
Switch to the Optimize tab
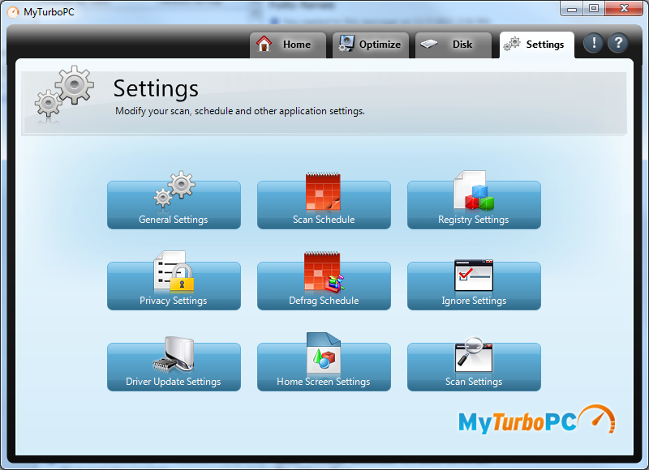coord(371,45)
